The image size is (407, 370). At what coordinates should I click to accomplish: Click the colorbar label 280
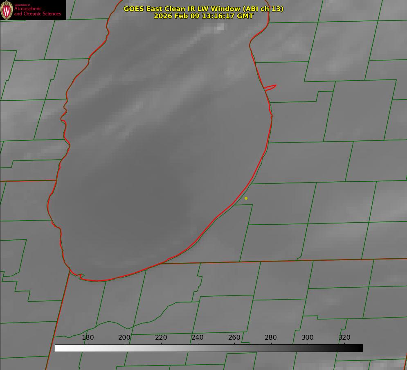point(271,337)
